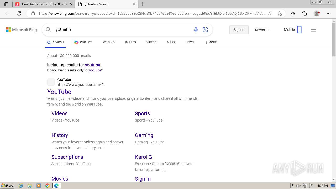Open the browser profile avatar
Image resolution: width=336 pixels, height=189 pixels.
tap(317, 13)
